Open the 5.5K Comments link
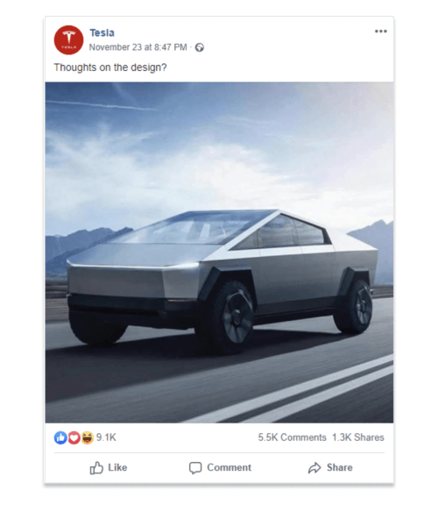 (x=292, y=437)
